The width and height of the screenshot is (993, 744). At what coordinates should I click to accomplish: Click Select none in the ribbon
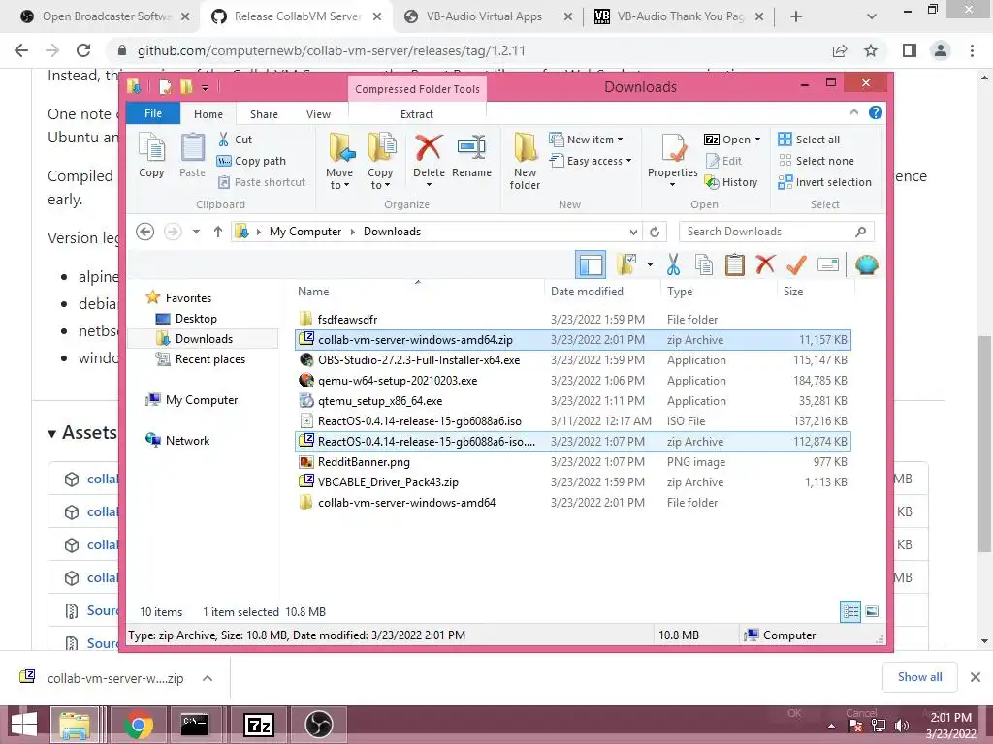(817, 161)
